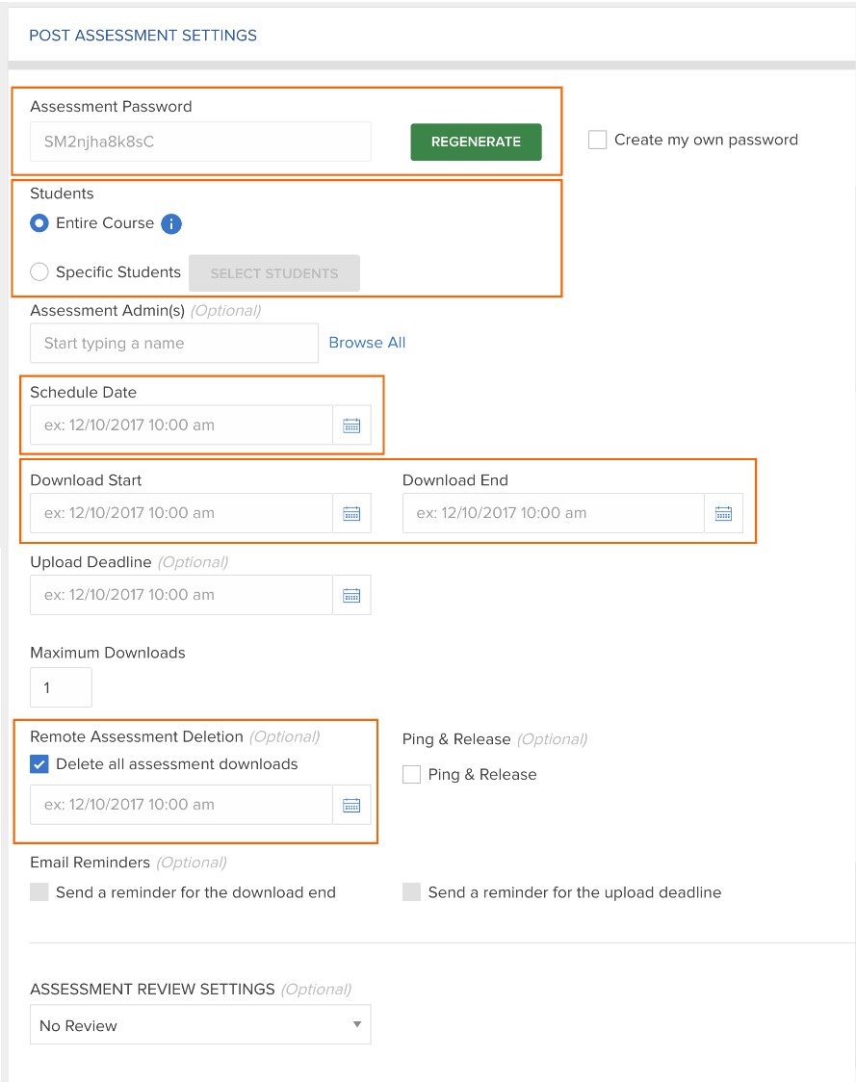856x1082 pixels.
Task: Enable Create my own password checkbox
Action: click(597, 140)
